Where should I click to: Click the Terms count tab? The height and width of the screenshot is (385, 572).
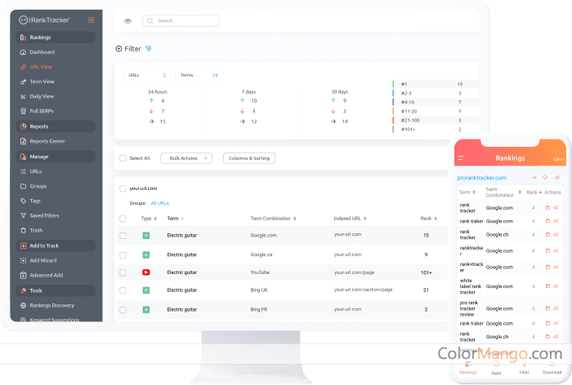199,75
